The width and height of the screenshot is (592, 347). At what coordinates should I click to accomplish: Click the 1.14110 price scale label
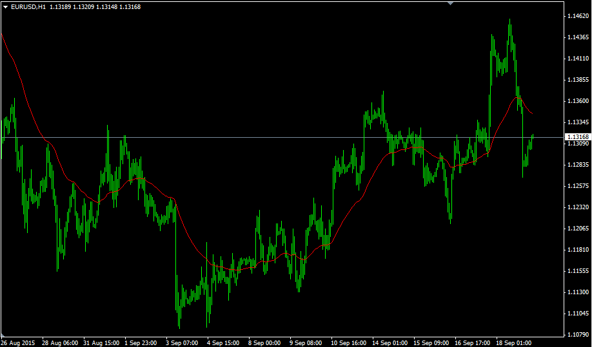click(x=578, y=59)
